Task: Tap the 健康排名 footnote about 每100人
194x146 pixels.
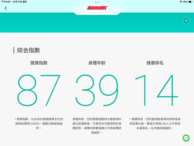Action: 155,124
